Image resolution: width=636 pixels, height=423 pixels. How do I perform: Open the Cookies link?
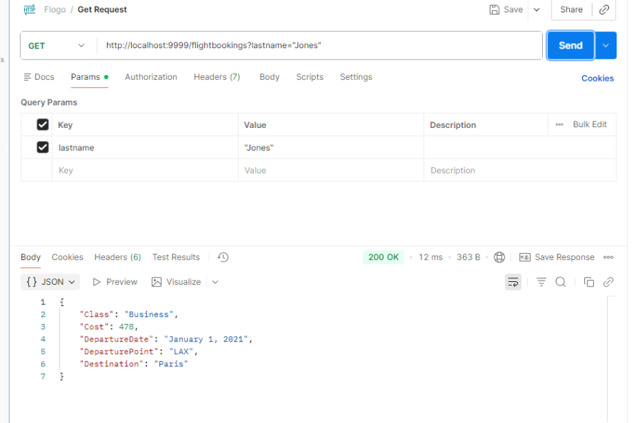[597, 78]
